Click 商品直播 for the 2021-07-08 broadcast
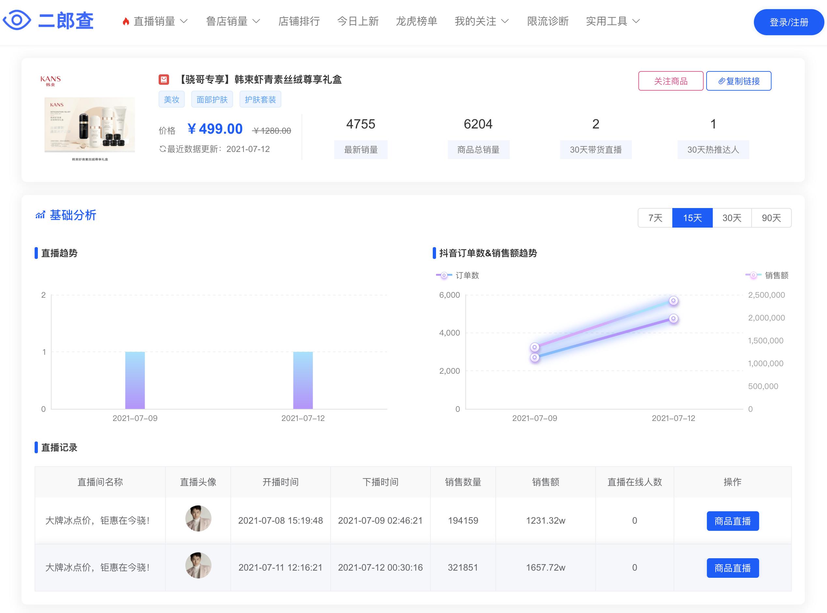 [x=733, y=521]
